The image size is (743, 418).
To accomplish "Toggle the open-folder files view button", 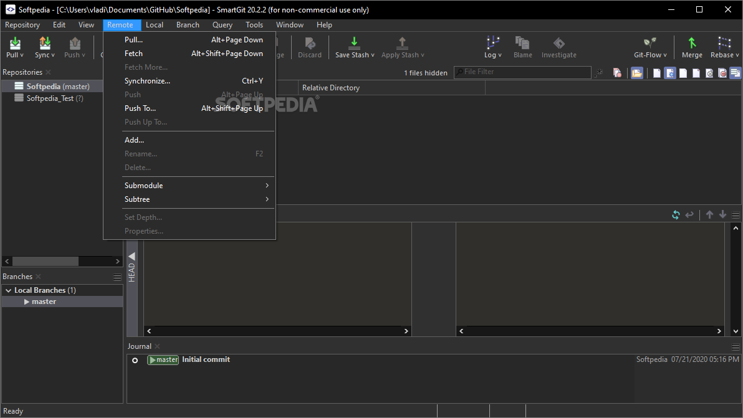I will (x=637, y=73).
